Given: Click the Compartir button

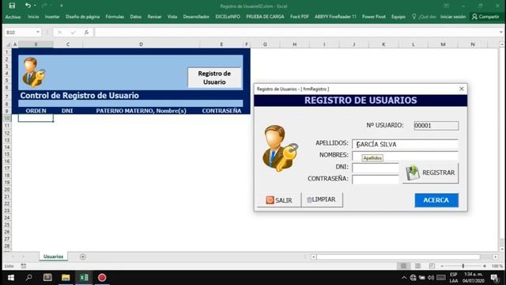Looking at the screenshot, I should pos(485,17).
